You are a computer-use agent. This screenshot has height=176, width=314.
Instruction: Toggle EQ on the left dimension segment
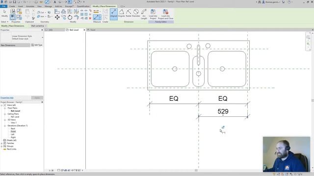click(174, 98)
